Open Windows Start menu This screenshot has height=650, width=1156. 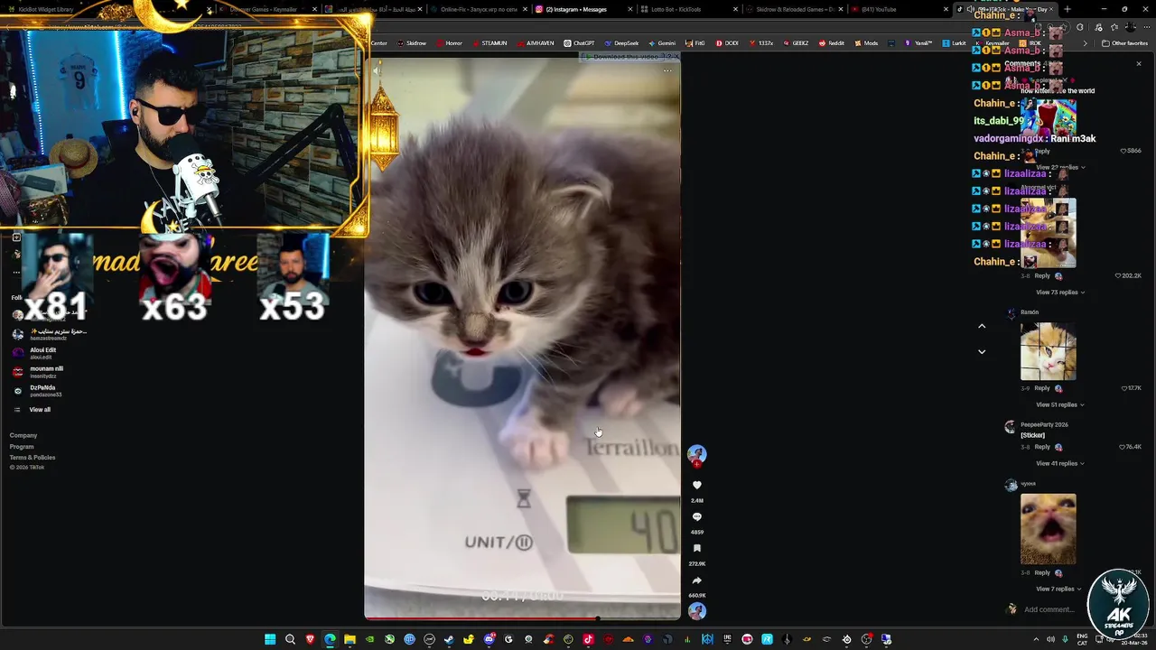tap(270, 639)
